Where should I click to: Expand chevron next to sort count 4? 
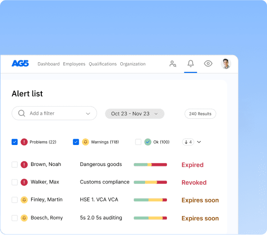pos(199,142)
